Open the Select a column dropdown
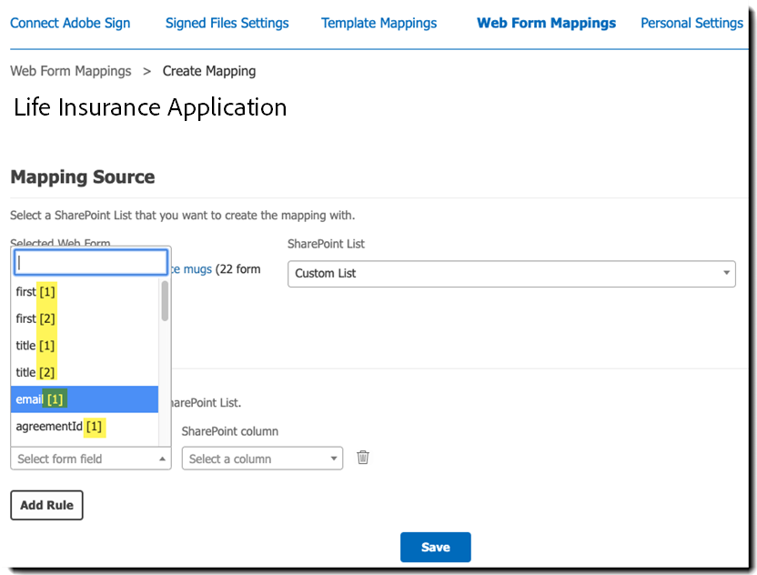Screen dimensions: 757x575 [x=260, y=459]
